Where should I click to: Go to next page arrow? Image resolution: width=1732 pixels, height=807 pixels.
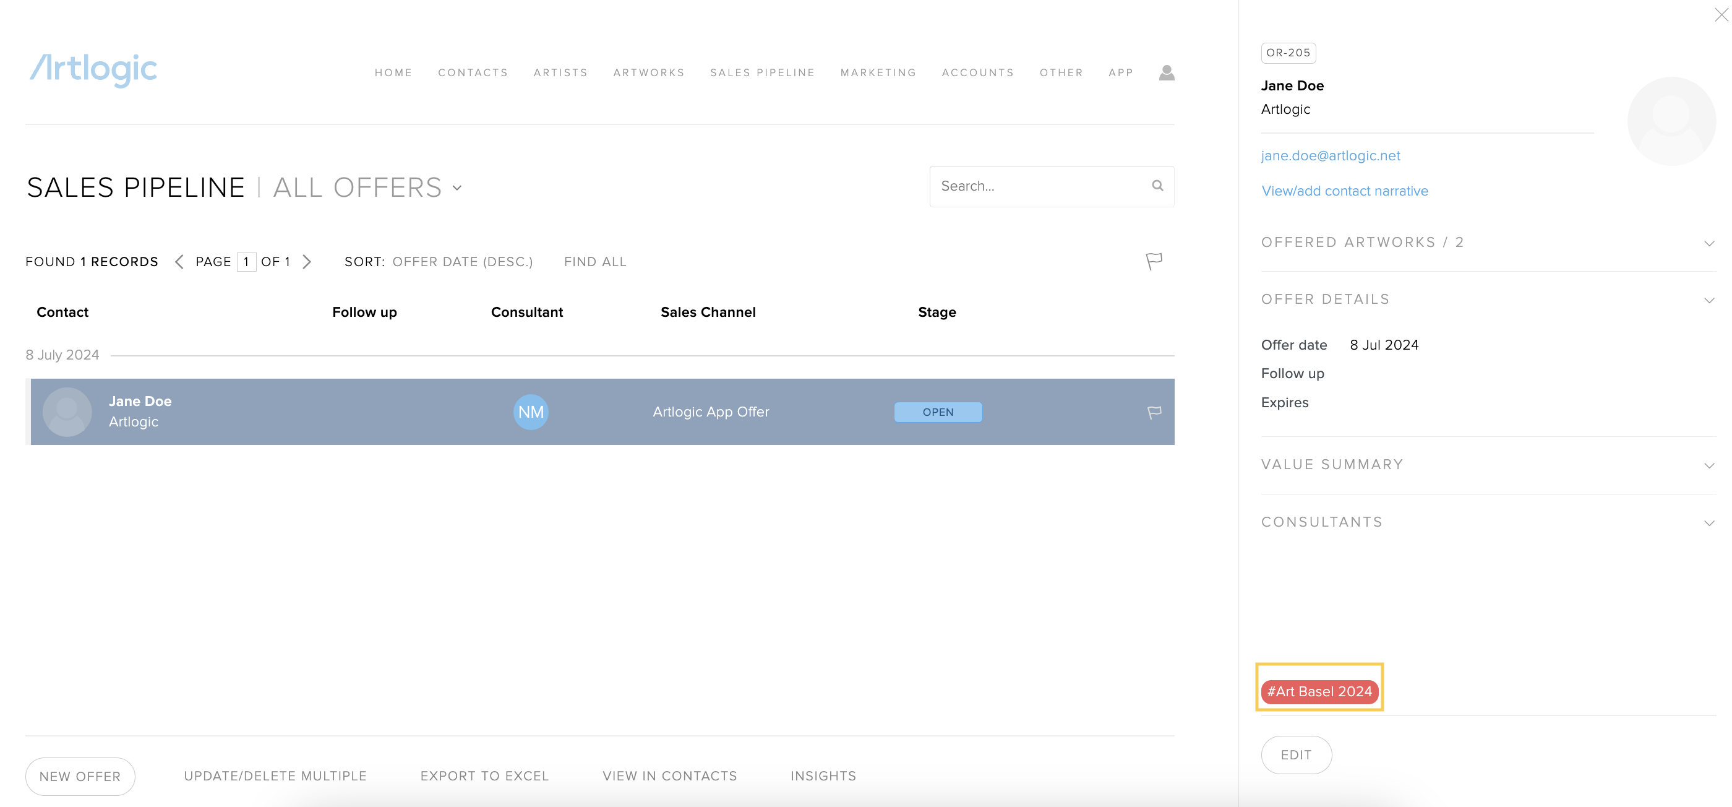[x=307, y=262]
